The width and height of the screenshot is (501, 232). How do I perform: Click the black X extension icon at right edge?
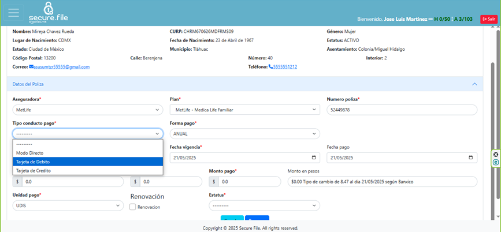pyautogui.click(x=496, y=155)
